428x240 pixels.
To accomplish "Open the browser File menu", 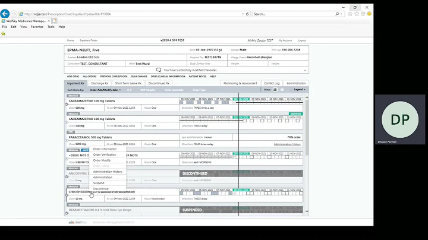I will [5, 27].
